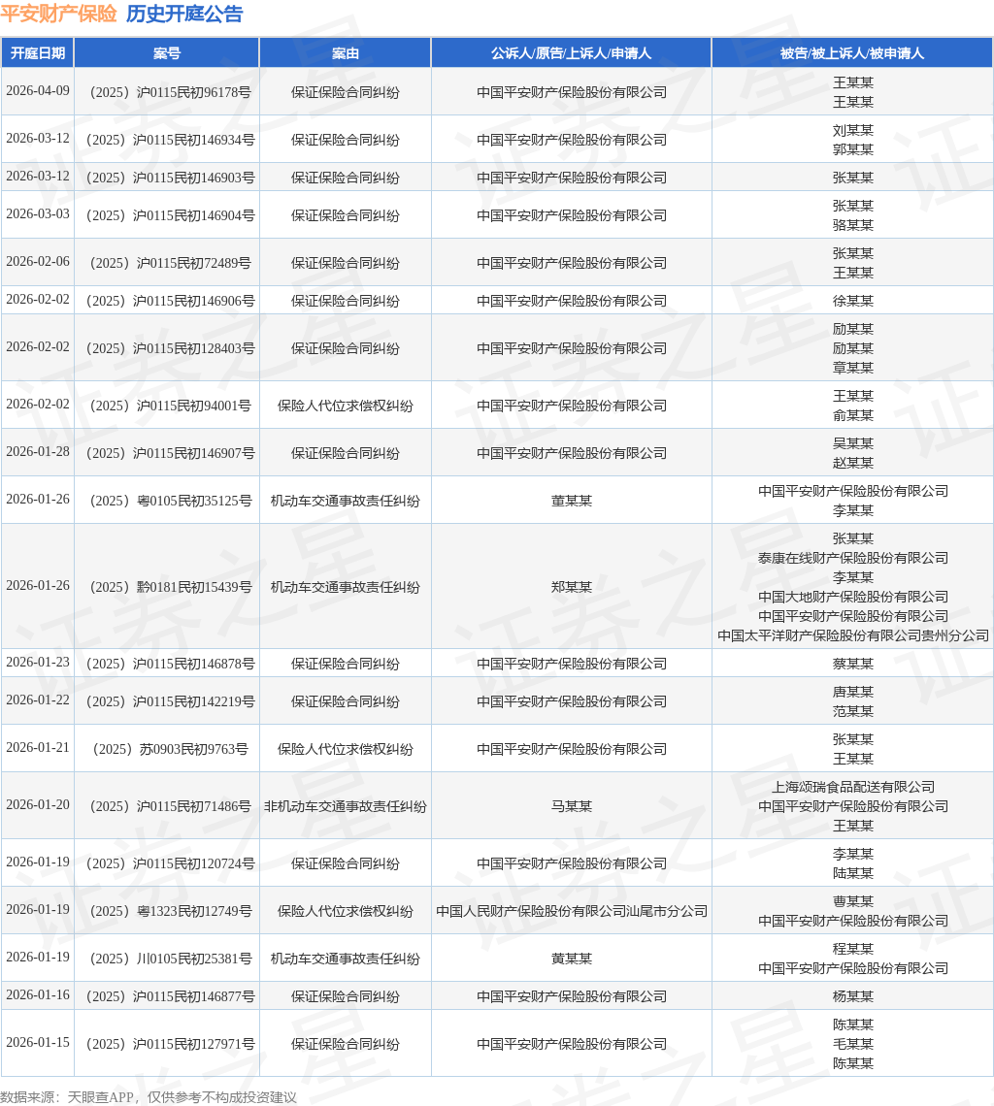This screenshot has width=994, height=1106.
Task: Click defendant 俞某某
Action: [x=853, y=415]
